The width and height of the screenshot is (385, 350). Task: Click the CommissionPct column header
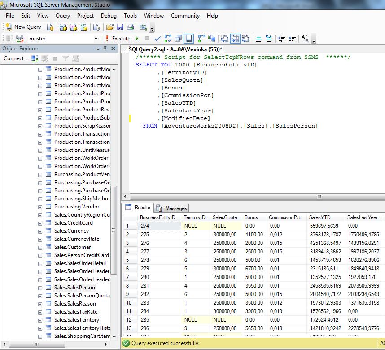pos(286,217)
